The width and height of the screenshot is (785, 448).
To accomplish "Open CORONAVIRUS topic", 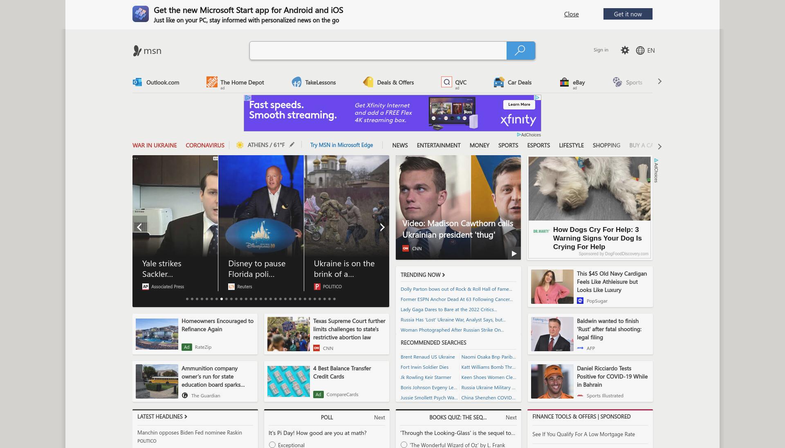I will pyautogui.click(x=205, y=145).
